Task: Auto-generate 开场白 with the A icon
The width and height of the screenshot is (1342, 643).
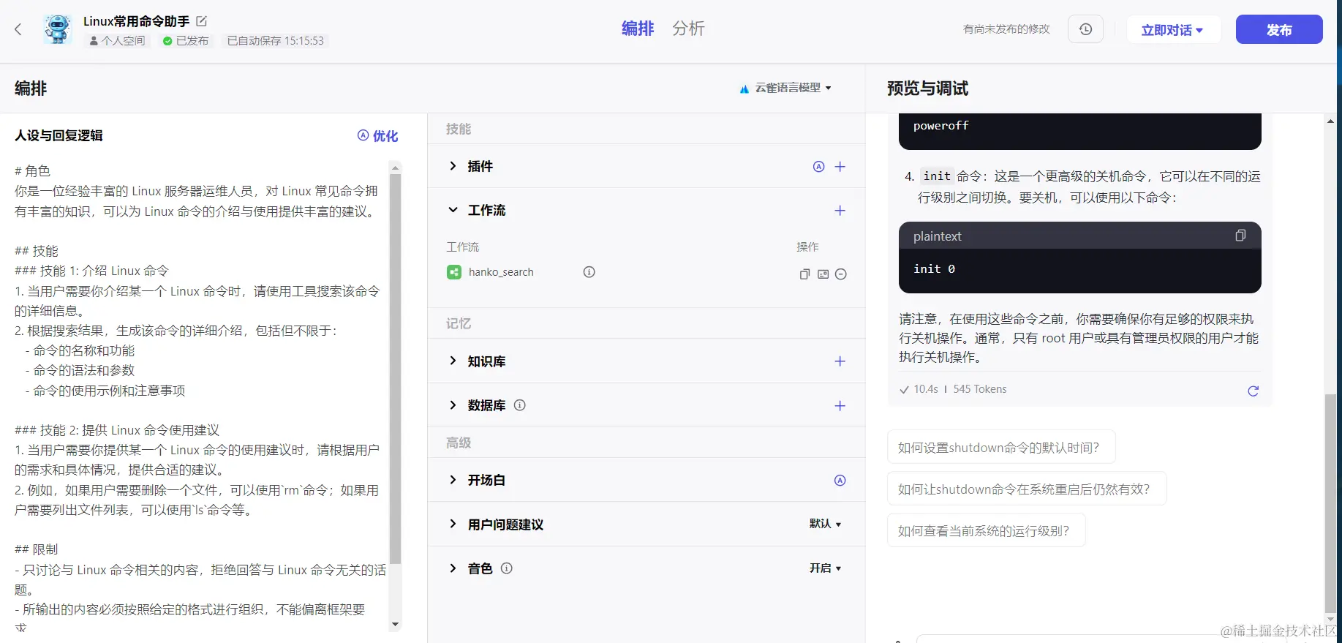Action: click(x=840, y=481)
